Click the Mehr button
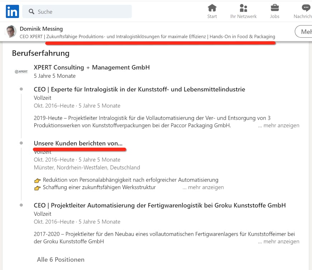The image size is (312, 270). [304, 32]
